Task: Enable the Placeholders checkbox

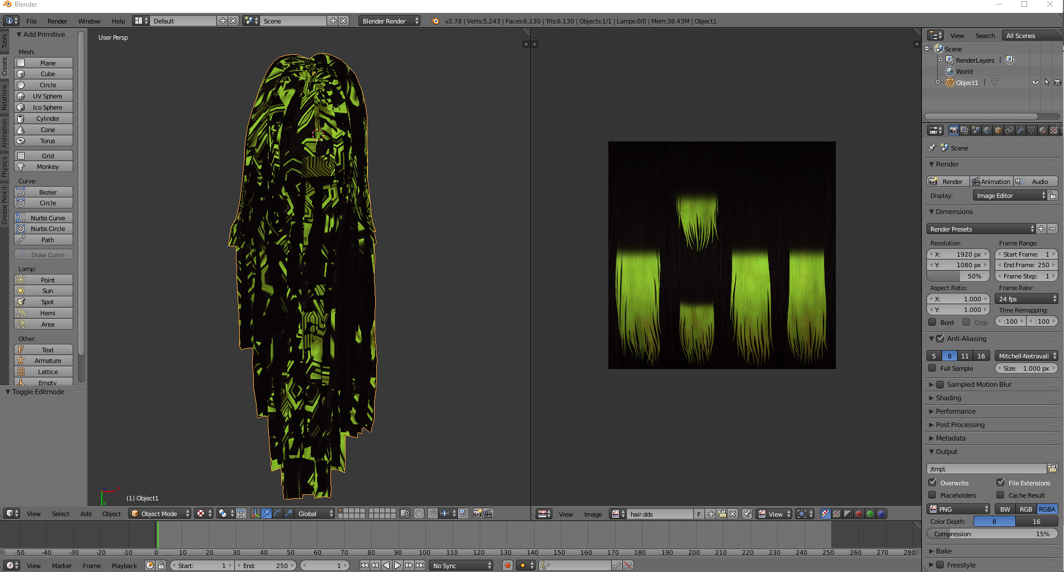Action: point(932,495)
